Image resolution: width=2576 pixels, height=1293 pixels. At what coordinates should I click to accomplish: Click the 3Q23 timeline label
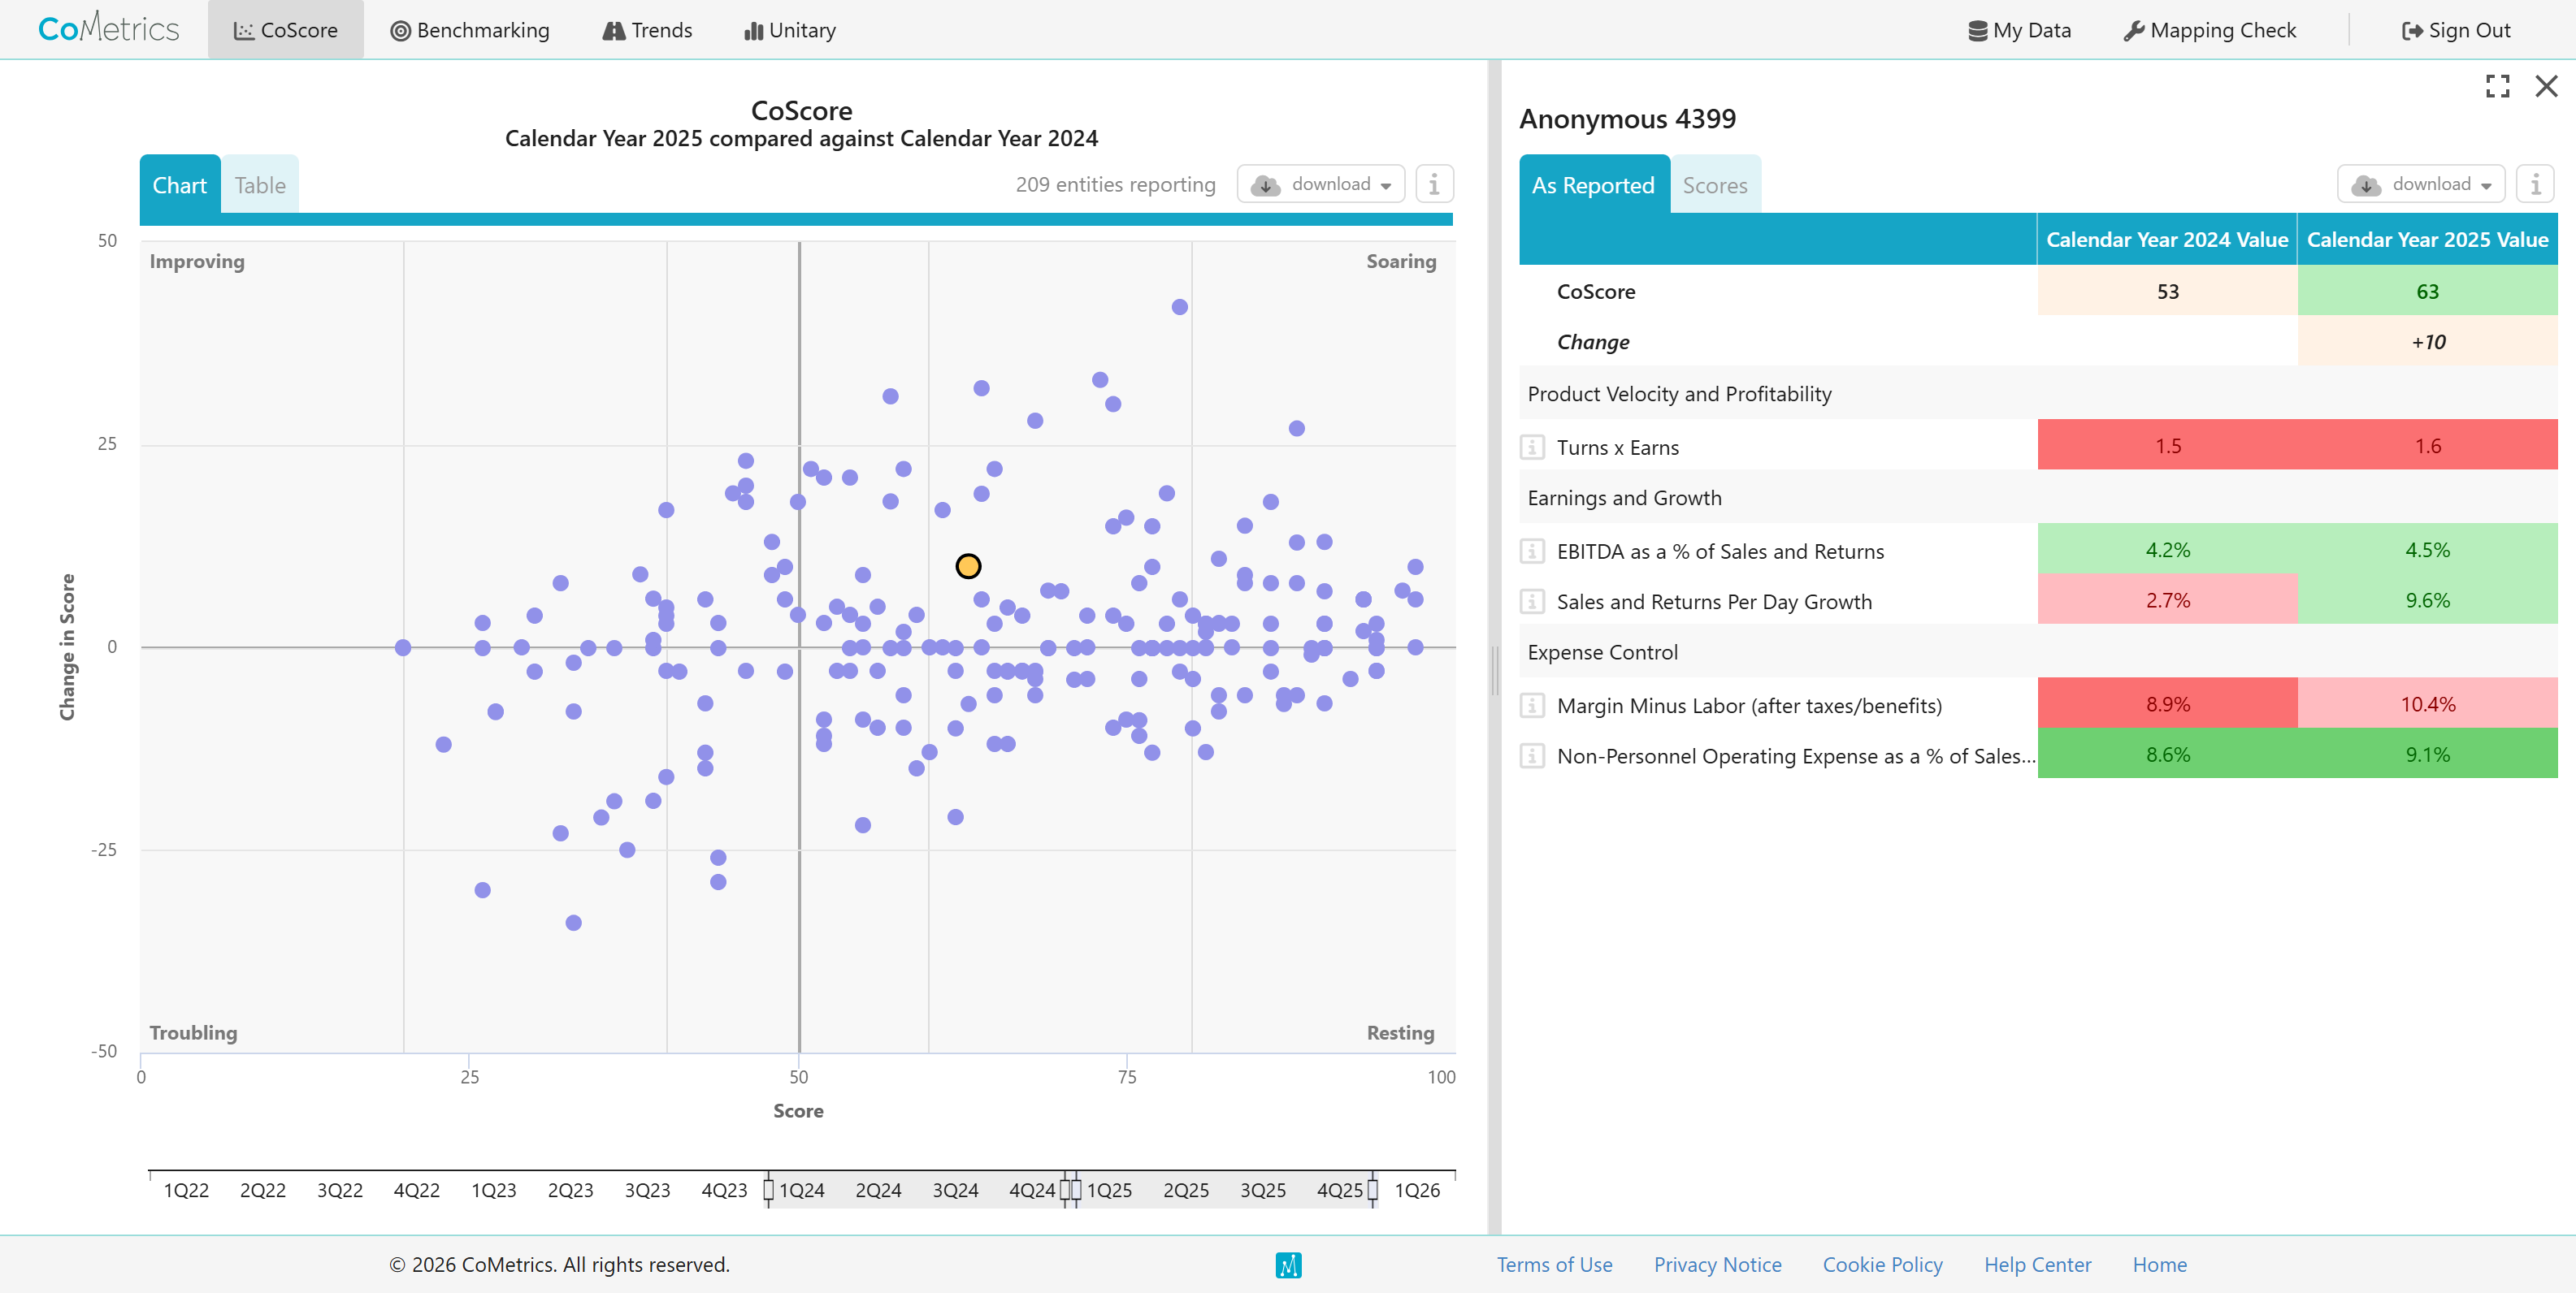647,1190
